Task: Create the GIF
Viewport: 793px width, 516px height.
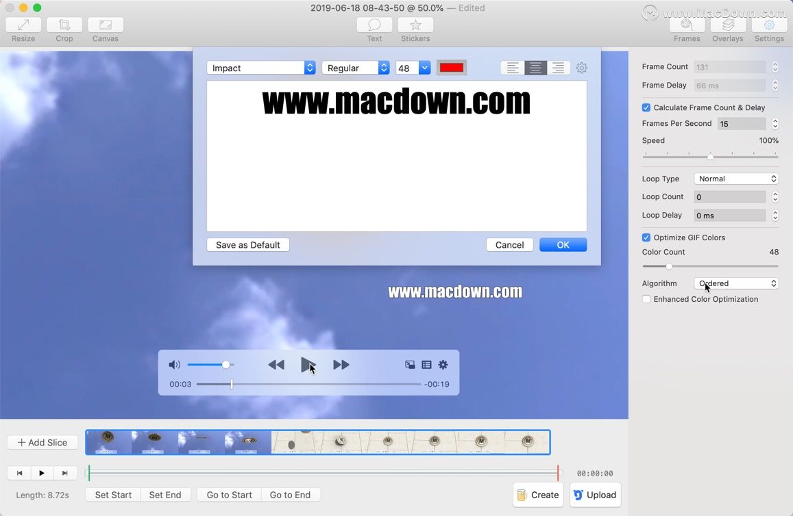Action: [539, 495]
